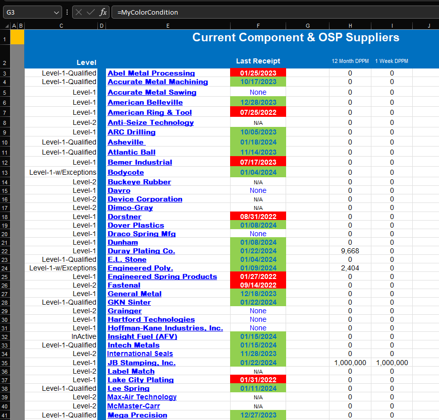
Task: Select column C header
Action: 61,26
